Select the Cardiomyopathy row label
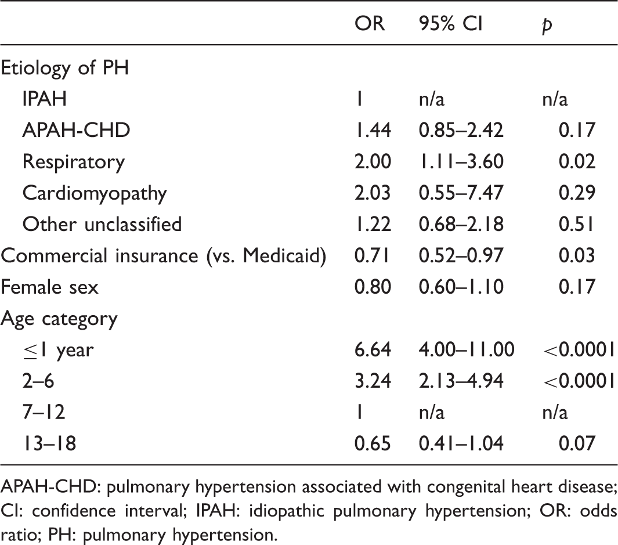The height and width of the screenshot is (545, 618). coord(95,194)
